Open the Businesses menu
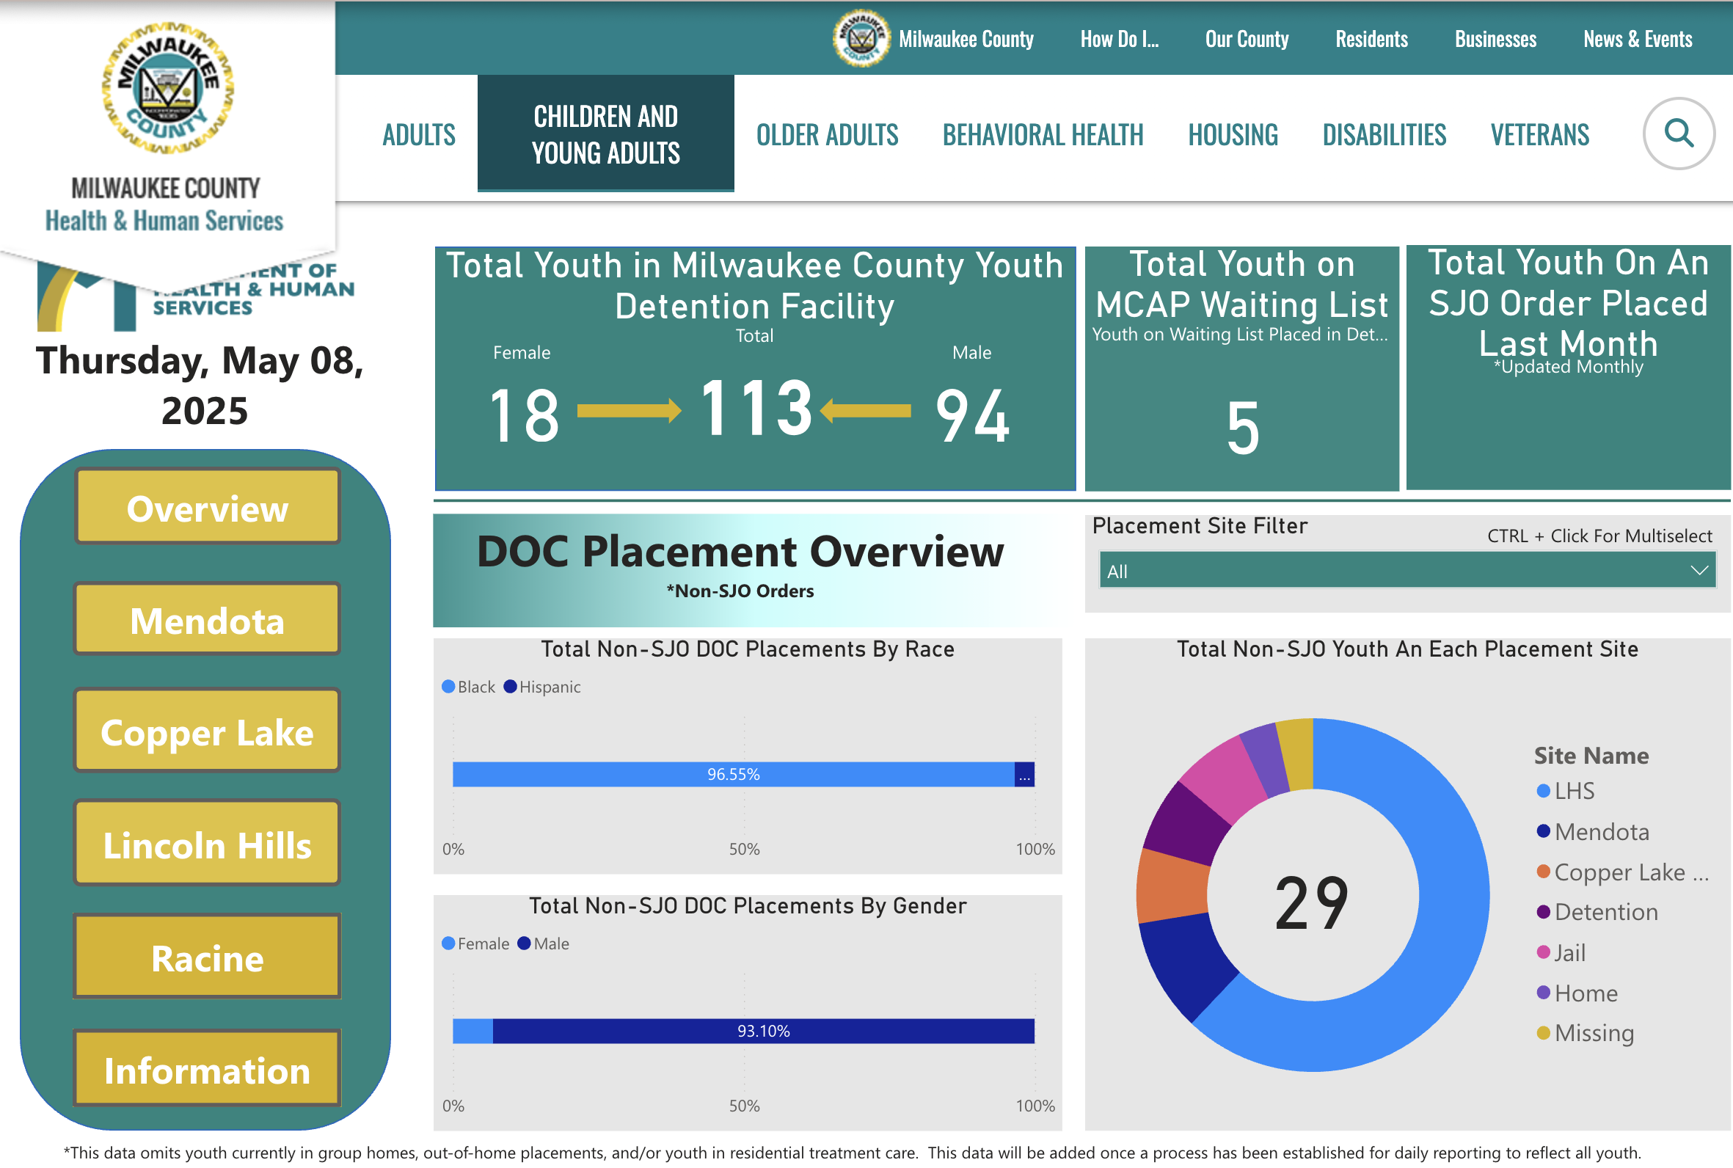This screenshot has width=1733, height=1168. pos(1495,39)
